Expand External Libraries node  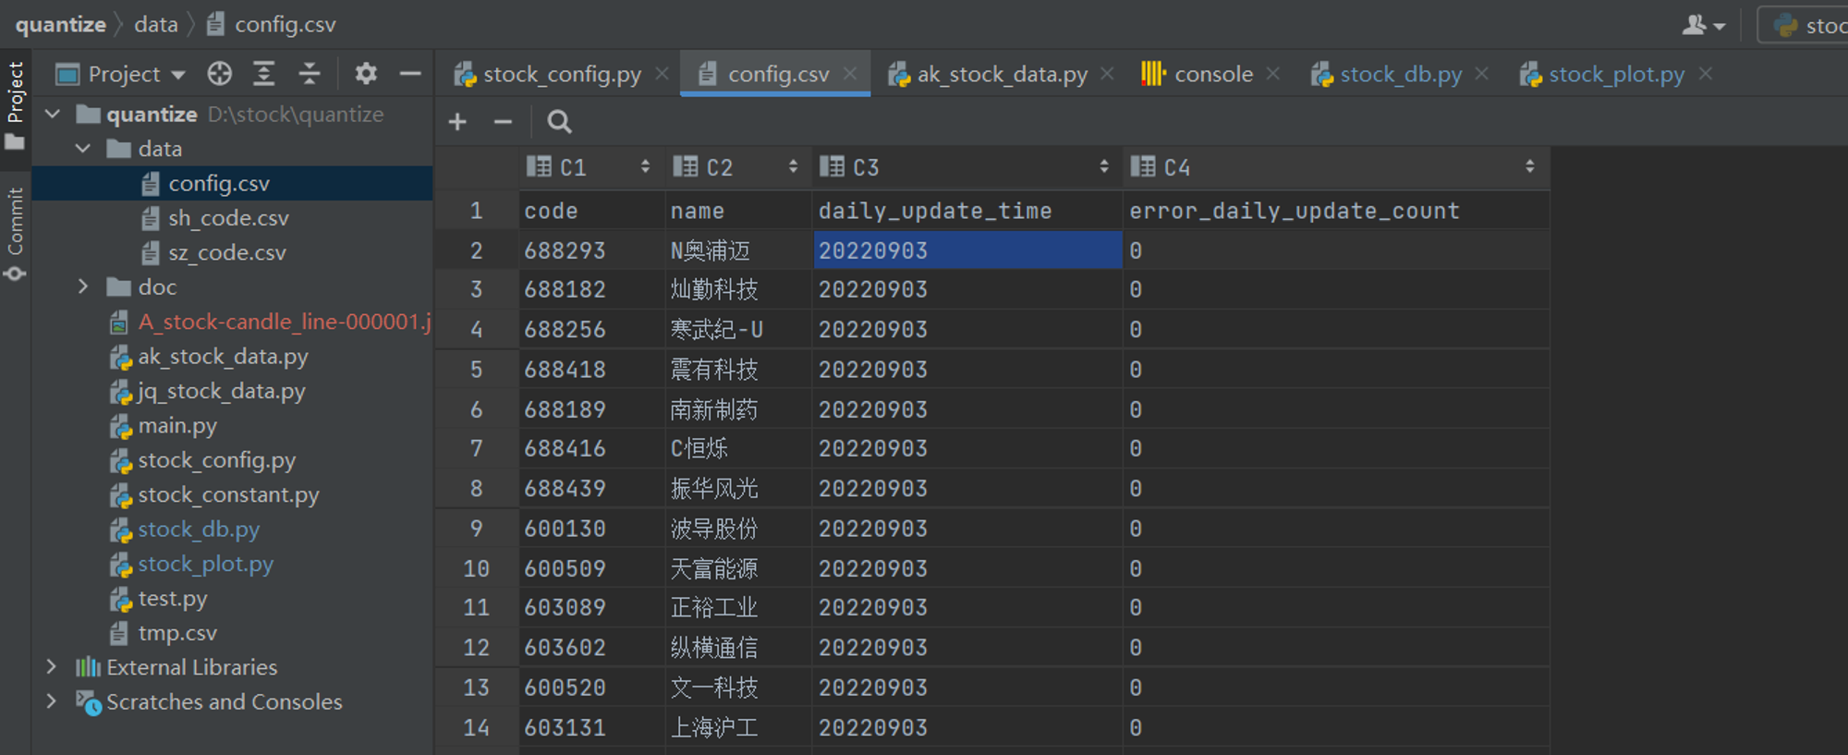52,667
